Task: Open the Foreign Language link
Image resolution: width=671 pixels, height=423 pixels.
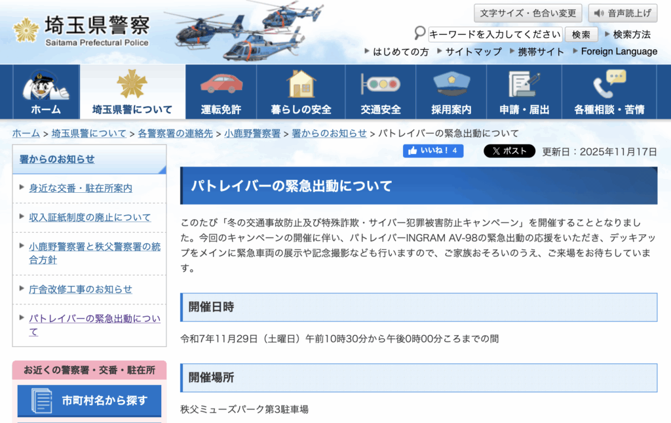Action: [619, 51]
